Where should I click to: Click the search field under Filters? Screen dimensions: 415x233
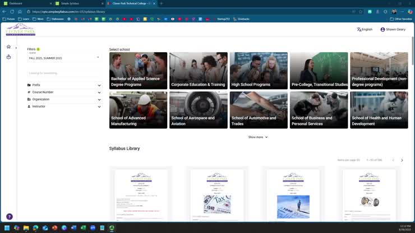pos(63,73)
